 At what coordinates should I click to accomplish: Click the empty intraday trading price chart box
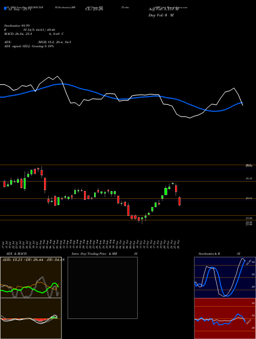point(102,288)
